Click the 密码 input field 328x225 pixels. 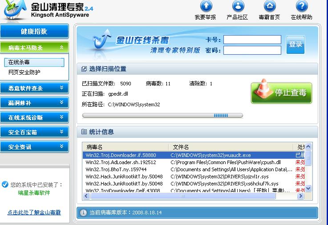[x=252, y=50]
